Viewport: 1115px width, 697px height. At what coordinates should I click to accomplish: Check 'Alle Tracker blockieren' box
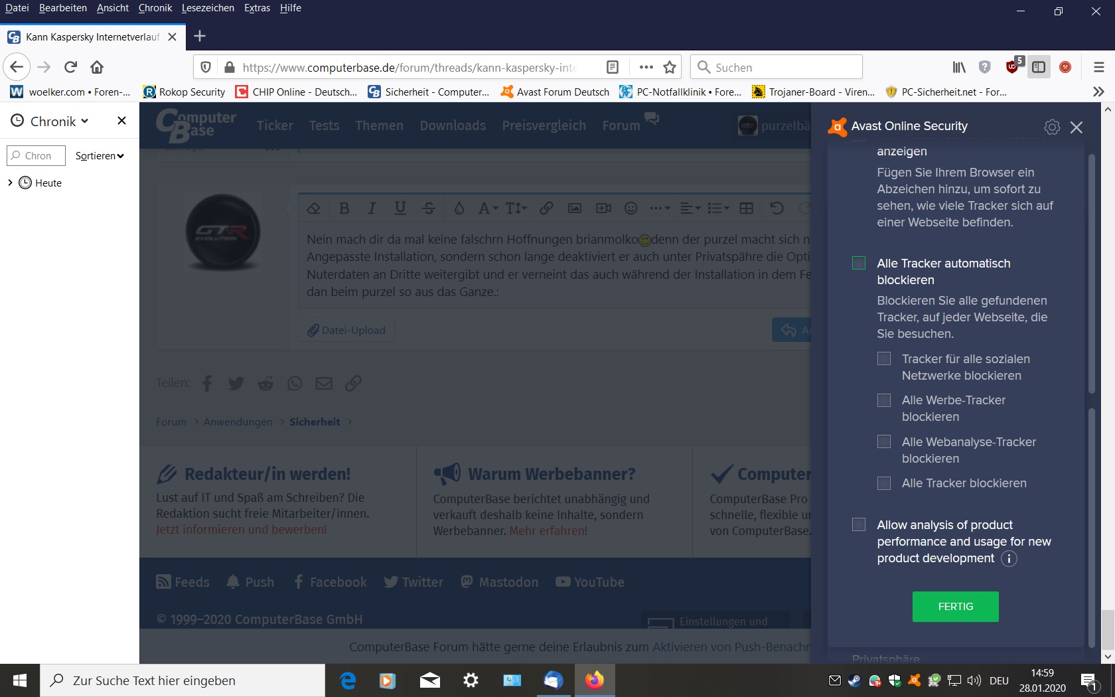[884, 483]
